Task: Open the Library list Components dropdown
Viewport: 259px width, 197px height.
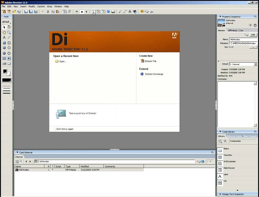Action: (x=243, y=141)
